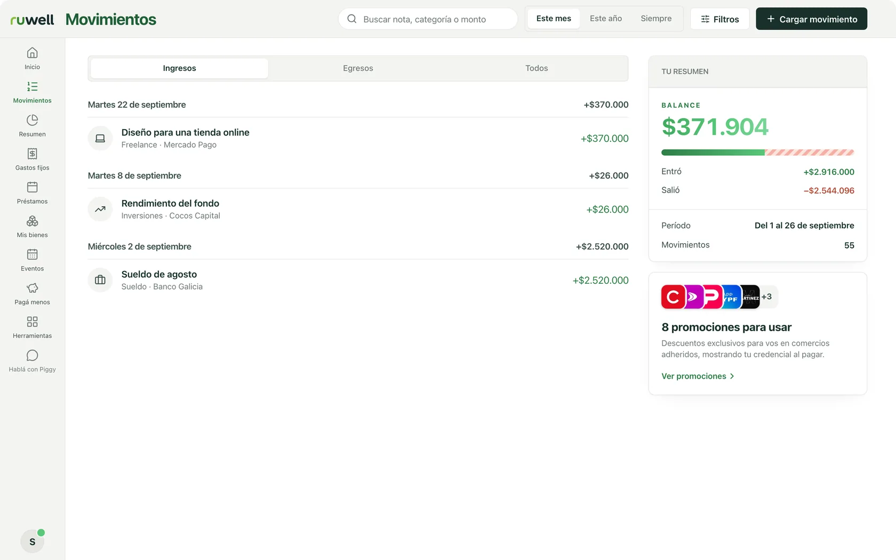The height and width of the screenshot is (560, 896).
Task: Open Mis bienes in the sidebar
Action: [32, 227]
